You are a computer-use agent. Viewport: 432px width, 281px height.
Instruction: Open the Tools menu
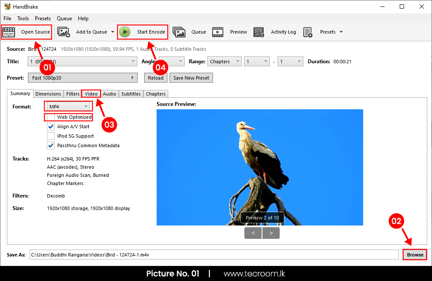[x=23, y=19]
